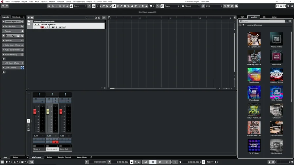Screen dimensions: 294x165
Task: Open the project setup gear at bottom right
Action: tap(292, 162)
